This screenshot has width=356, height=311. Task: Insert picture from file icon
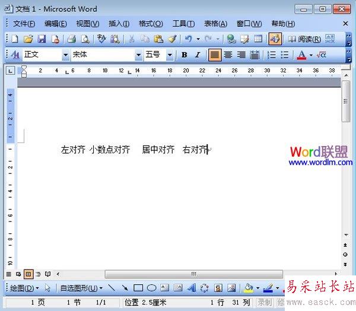[x=231, y=288]
